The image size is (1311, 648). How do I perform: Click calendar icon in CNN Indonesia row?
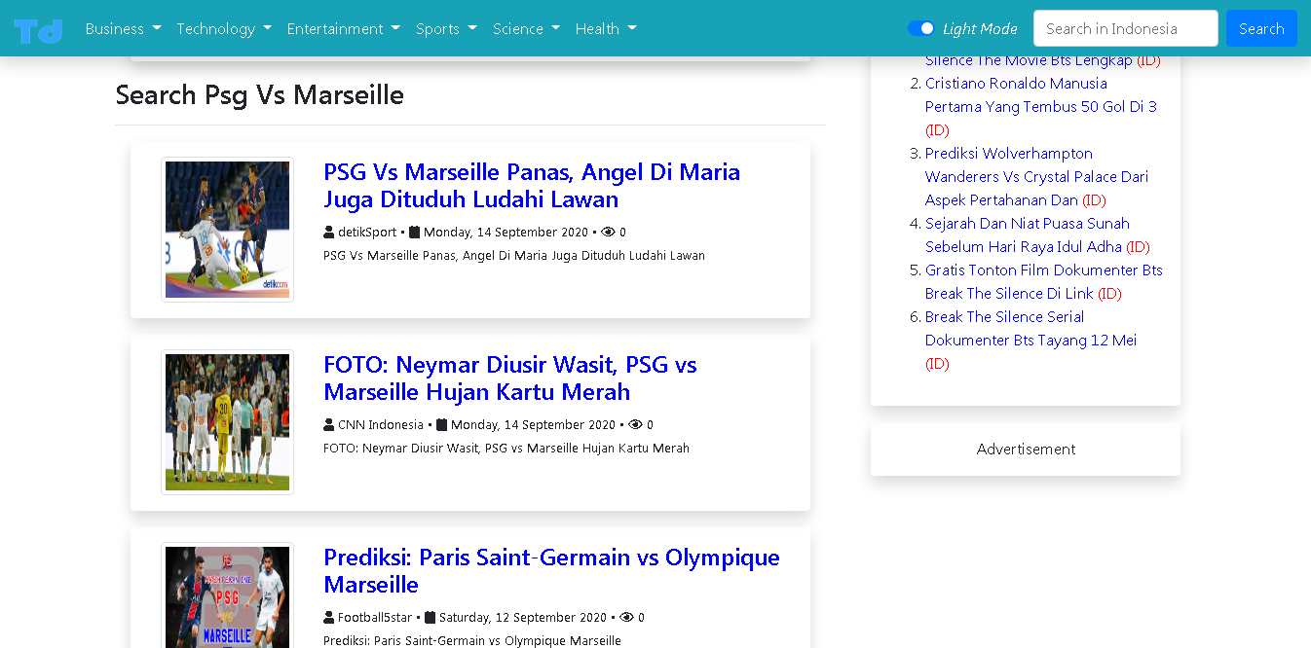441,425
